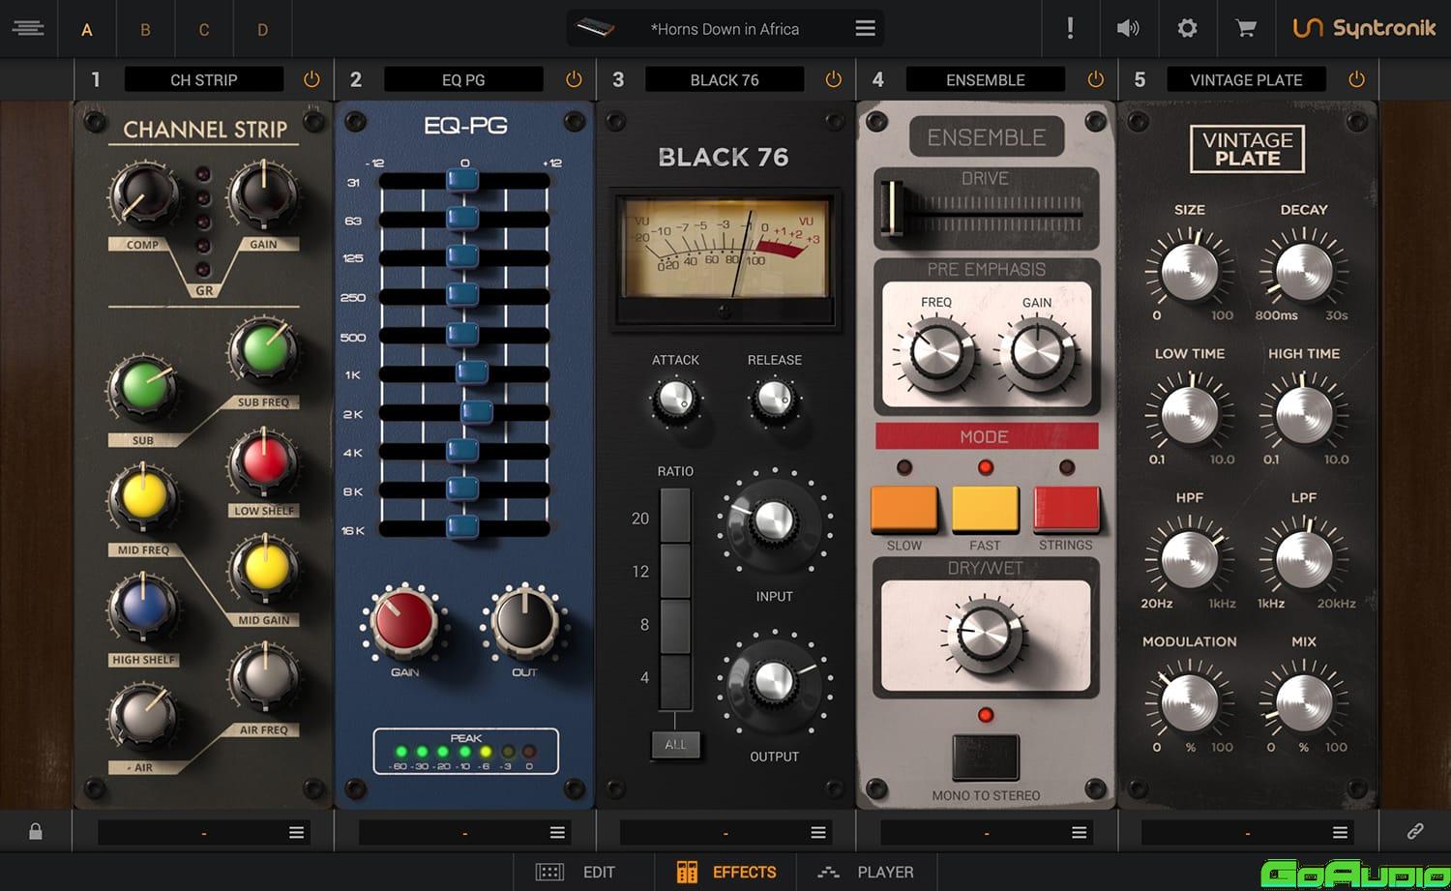Click the speaker volume icon
Viewport: 1451px width, 891px height.
(x=1128, y=28)
